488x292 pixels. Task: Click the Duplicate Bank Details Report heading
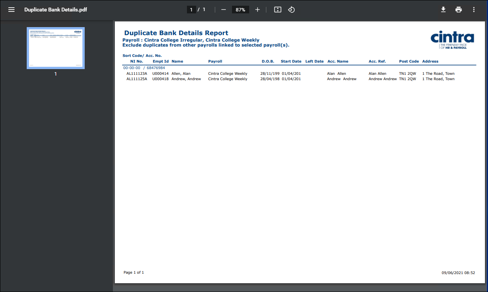(176, 33)
